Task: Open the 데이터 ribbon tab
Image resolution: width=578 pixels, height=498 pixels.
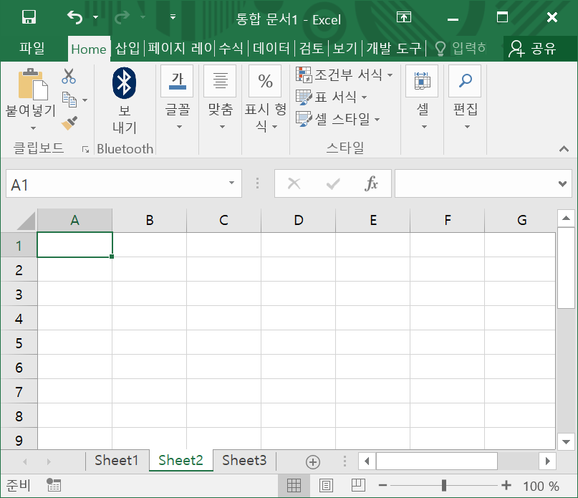Action: pos(271,48)
